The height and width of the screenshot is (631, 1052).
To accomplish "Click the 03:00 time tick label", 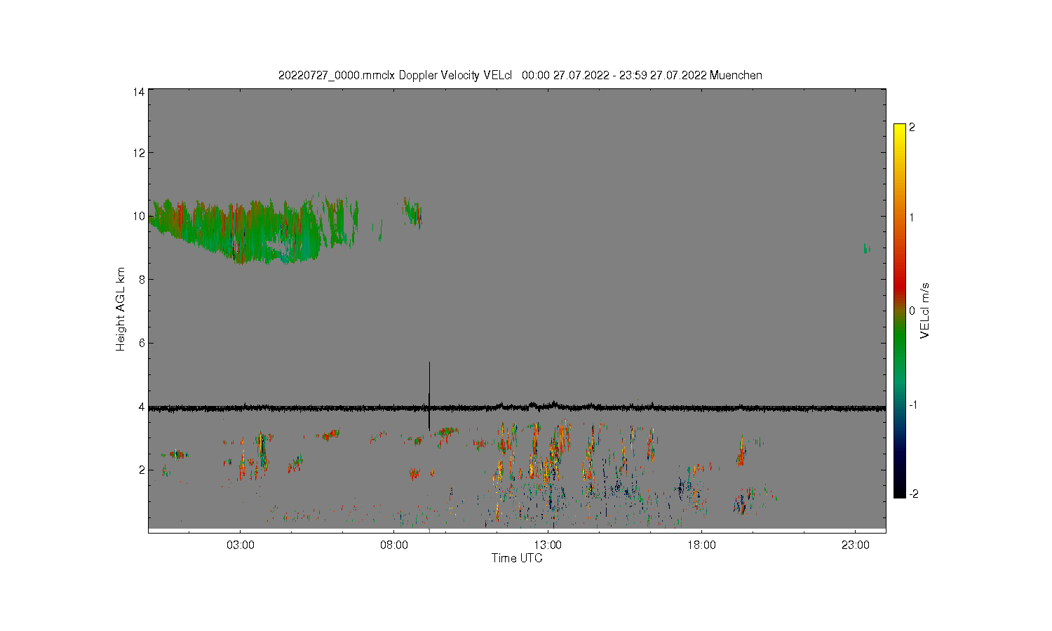I will (241, 545).
